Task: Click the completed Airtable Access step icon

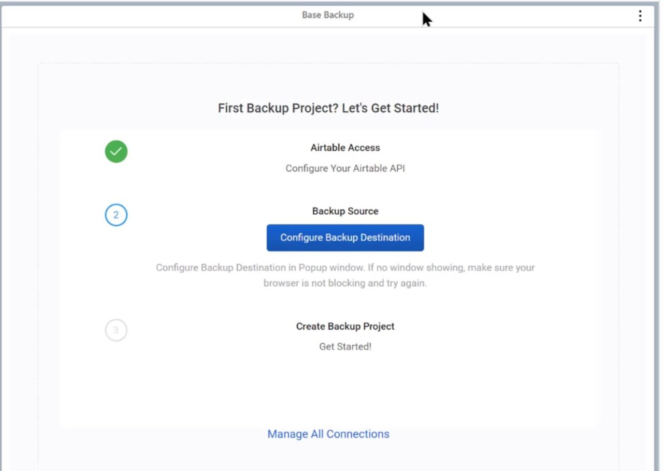Action: point(116,151)
